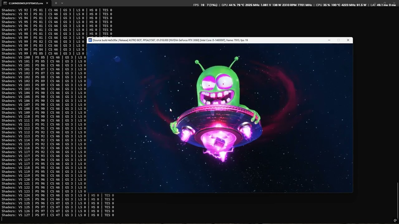The image size is (399, 224).
Task: Click the CPU temperature 100 °C value
Action: coord(336,5)
